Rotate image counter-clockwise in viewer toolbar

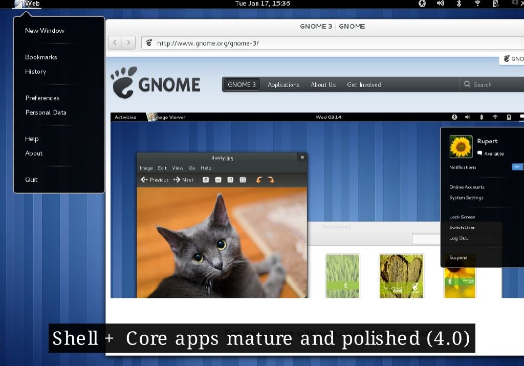click(258, 180)
